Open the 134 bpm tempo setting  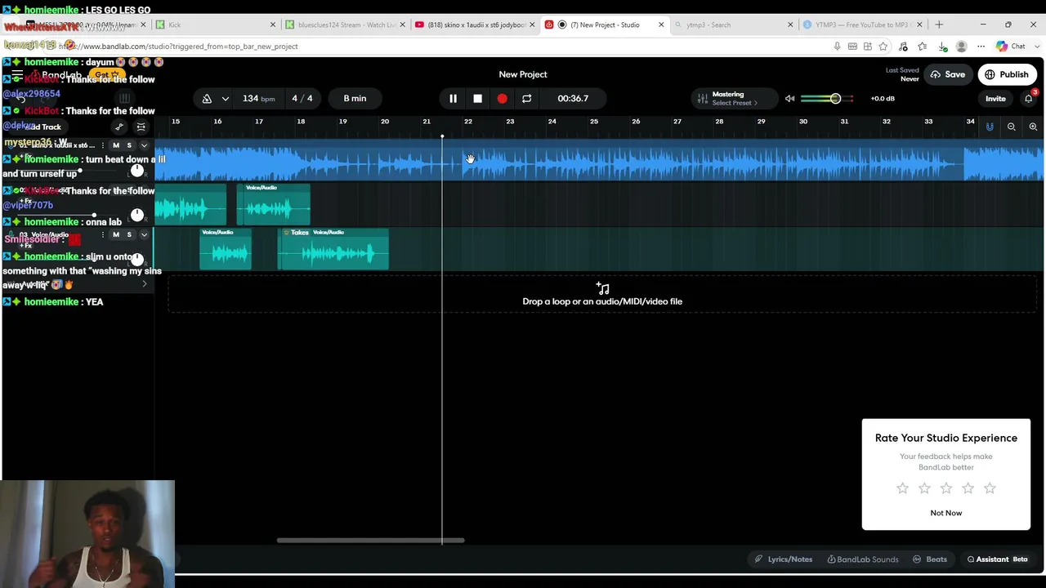(x=258, y=99)
